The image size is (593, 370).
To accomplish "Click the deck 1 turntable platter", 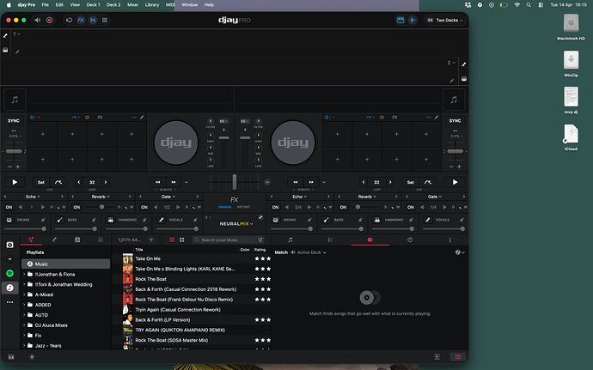I will [176, 143].
